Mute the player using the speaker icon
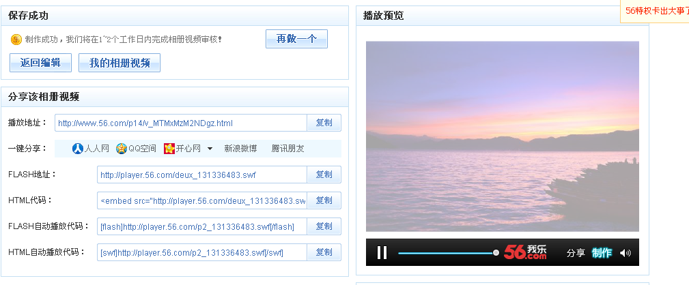 click(625, 253)
